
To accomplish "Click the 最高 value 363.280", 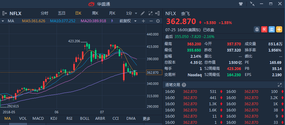I will (194, 44).
